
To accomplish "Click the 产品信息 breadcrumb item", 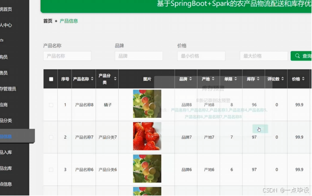I will click(69, 21).
